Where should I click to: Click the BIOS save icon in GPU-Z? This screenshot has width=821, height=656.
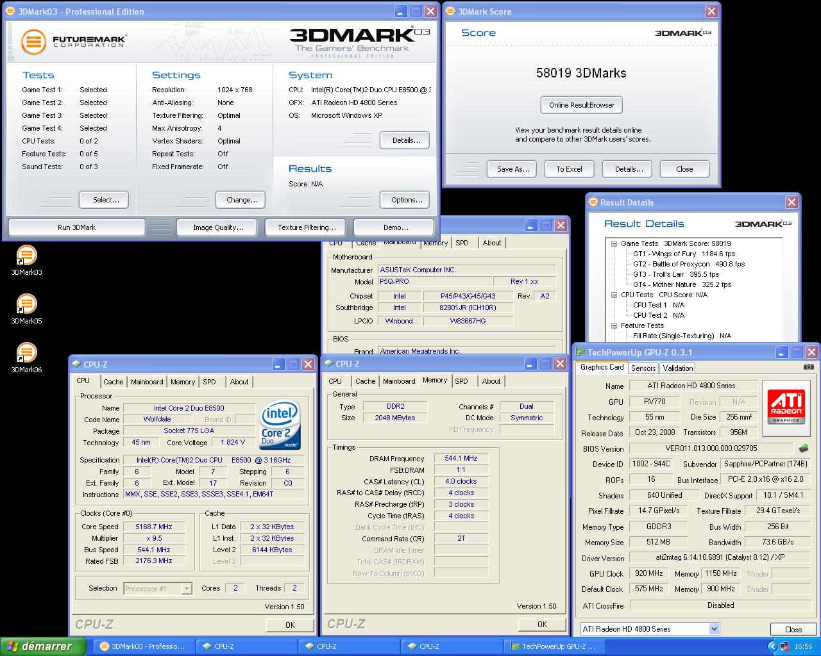tap(803, 448)
